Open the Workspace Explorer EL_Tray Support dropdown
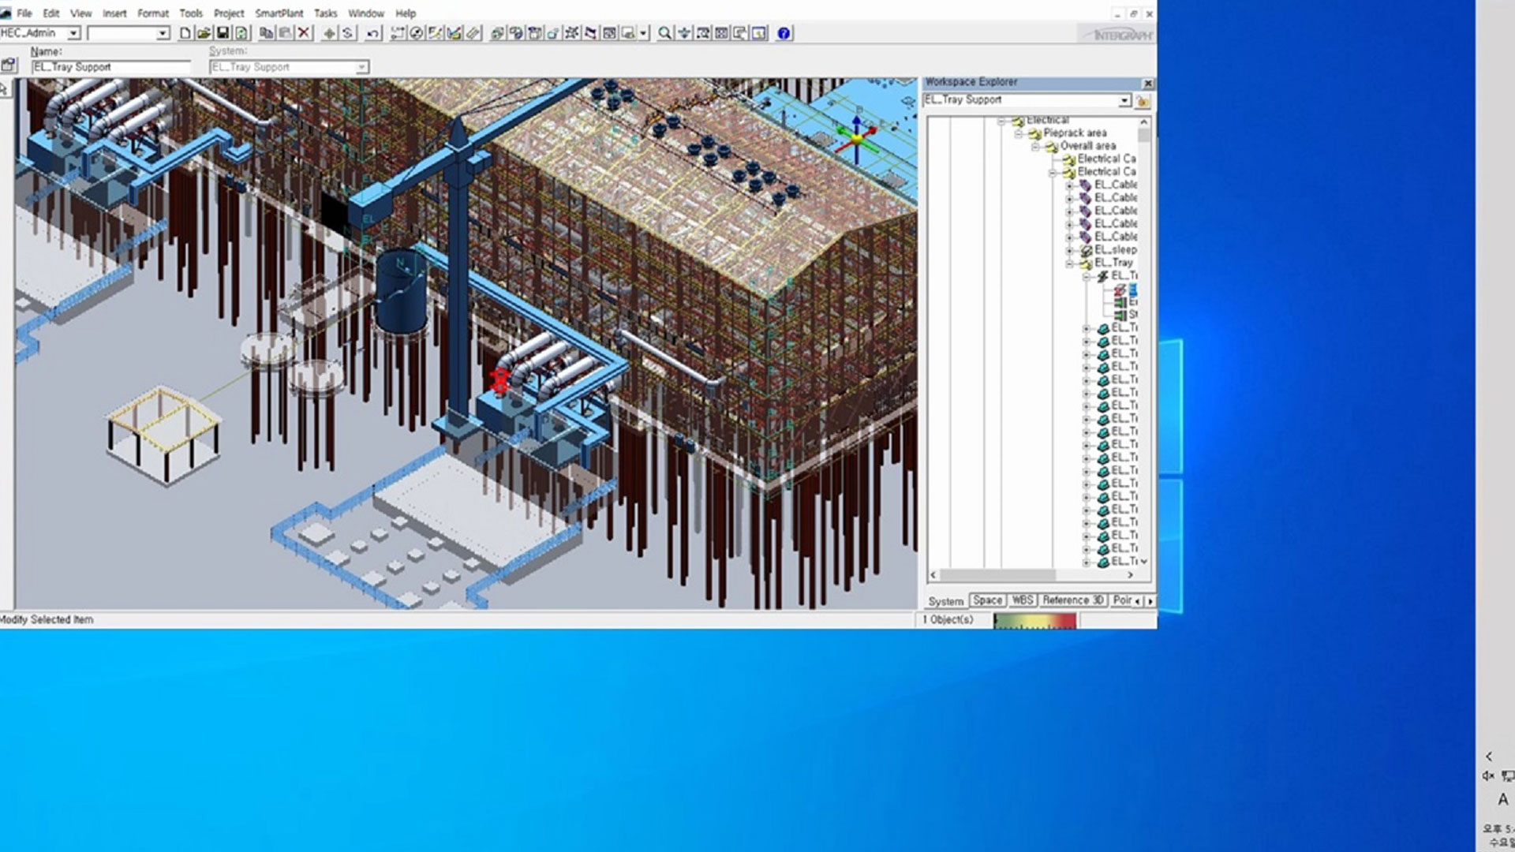Image resolution: width=1515 pixels, height=852 pixels. click(1124, 101)
